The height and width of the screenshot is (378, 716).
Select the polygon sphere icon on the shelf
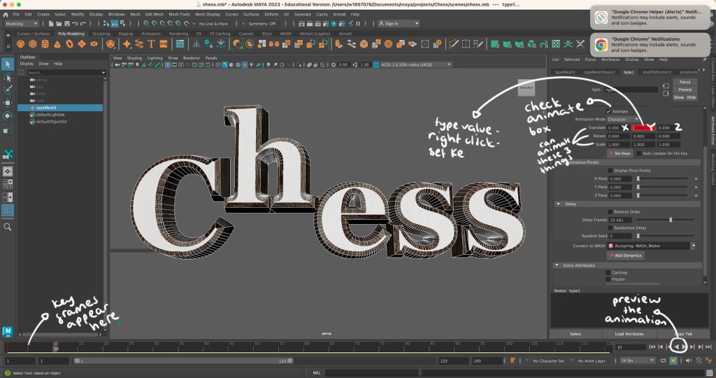pos(22,43)
